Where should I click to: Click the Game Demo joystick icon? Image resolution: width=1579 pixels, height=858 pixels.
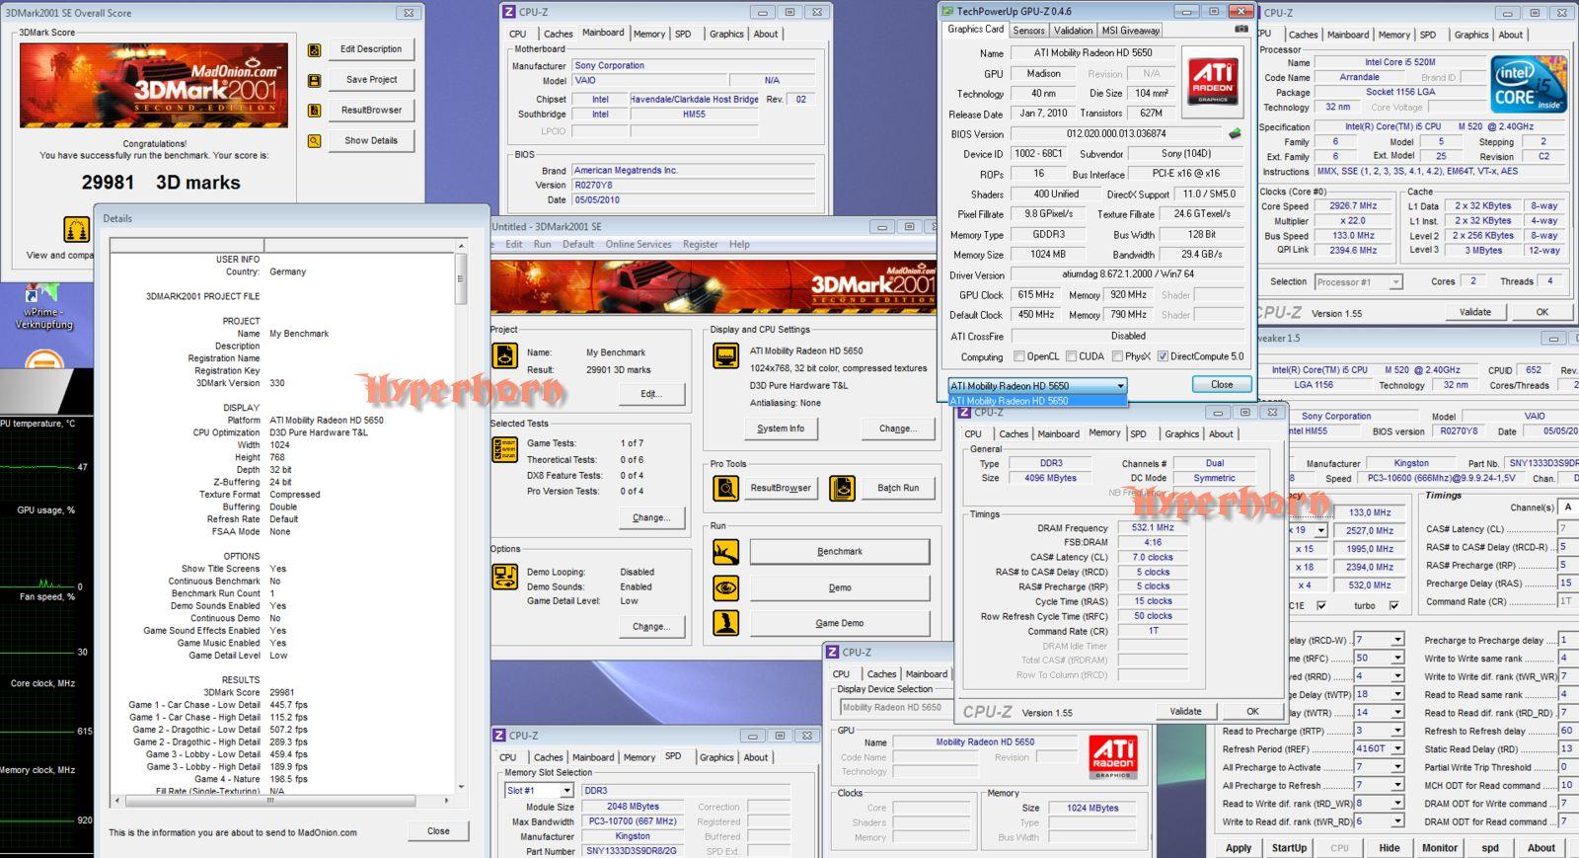[726, 623]
